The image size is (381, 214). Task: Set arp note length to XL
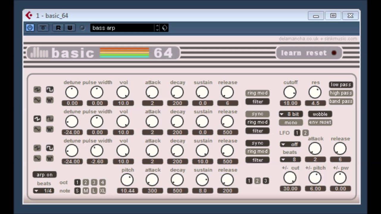click(x=102, y=191)
